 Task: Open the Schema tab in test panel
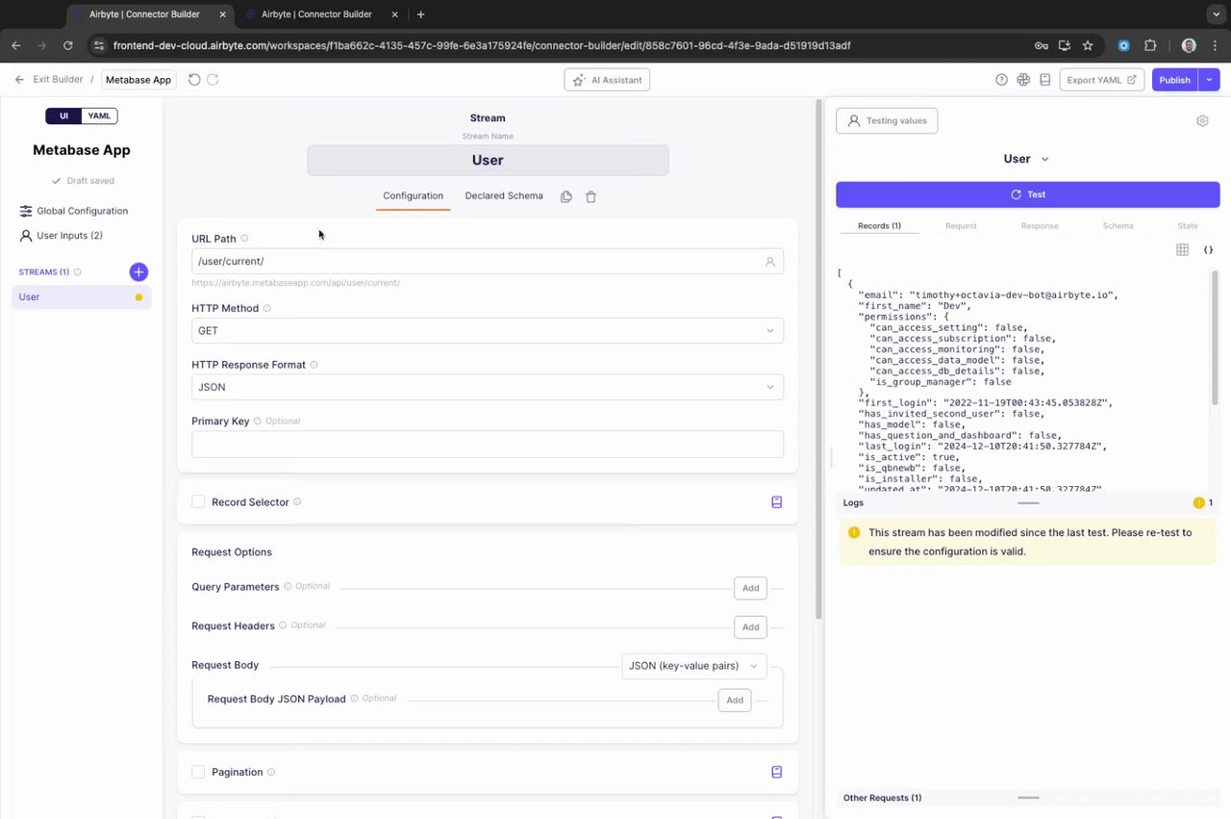coord(1118,226)
